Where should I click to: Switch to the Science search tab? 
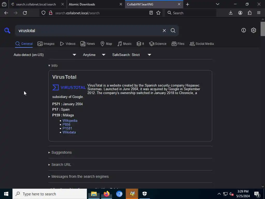pyautogui.click(x=158, y=44)
